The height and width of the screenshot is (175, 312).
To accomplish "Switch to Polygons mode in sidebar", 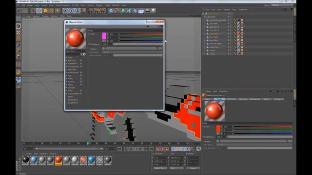I will 19,56.
